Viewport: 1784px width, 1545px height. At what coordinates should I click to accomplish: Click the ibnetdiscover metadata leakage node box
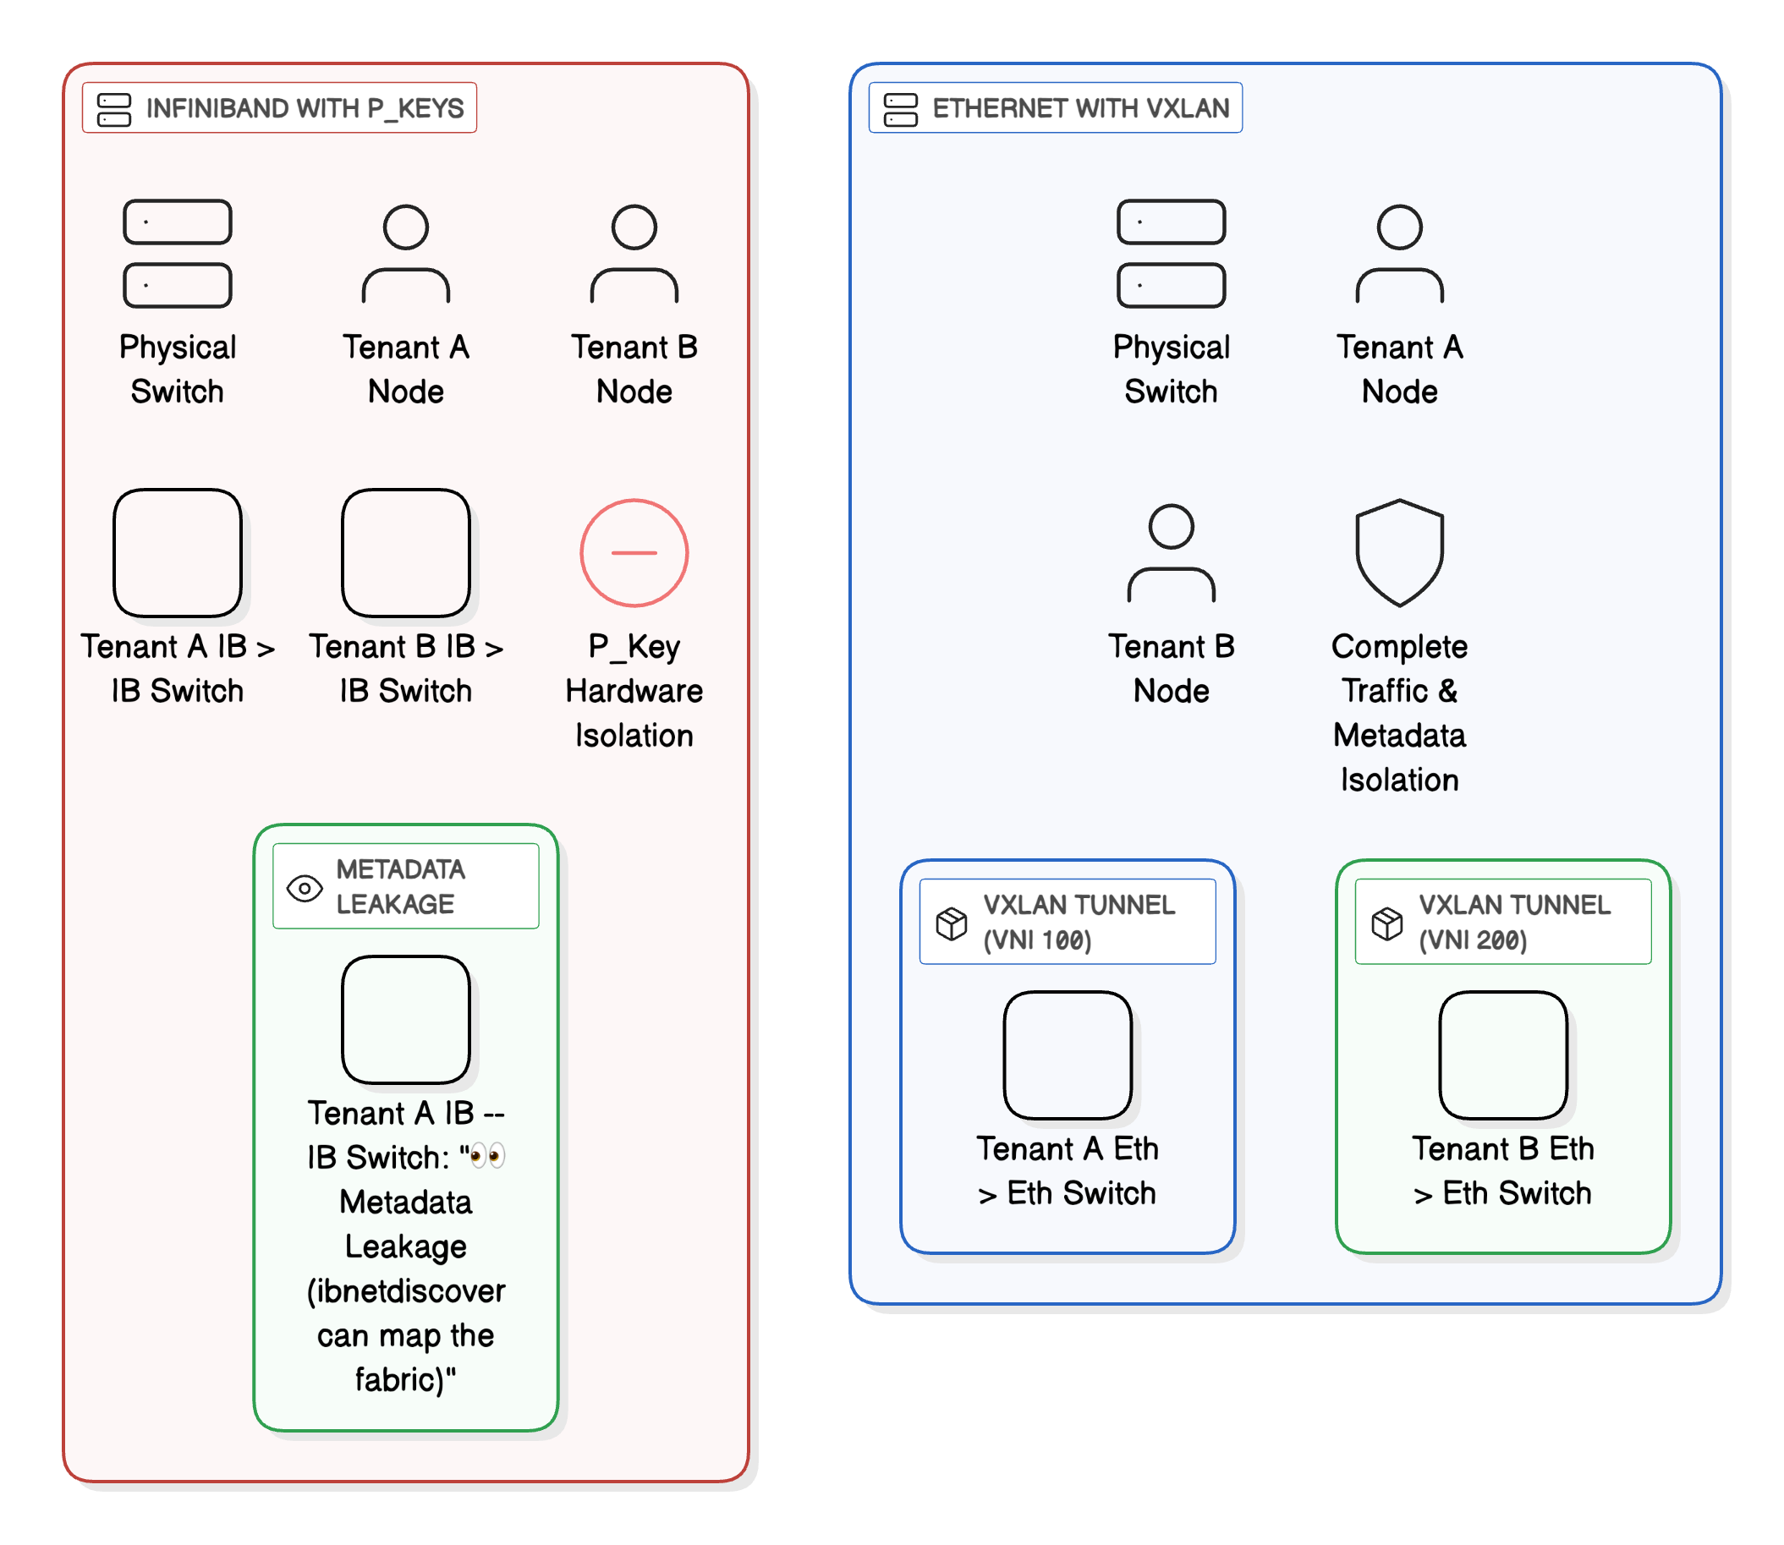click(405, 1020)
